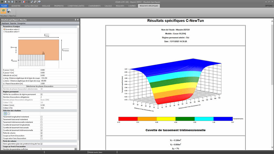
Task: Uncheck Perte de volume checkbox
Action: pos(41,133)
